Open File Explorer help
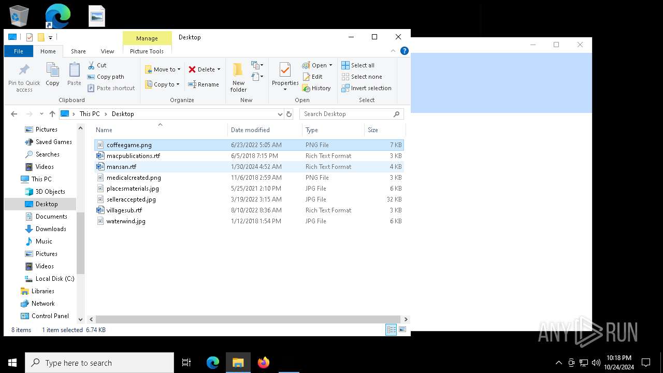This screenshot has width=663, height=373. (405, 51)
